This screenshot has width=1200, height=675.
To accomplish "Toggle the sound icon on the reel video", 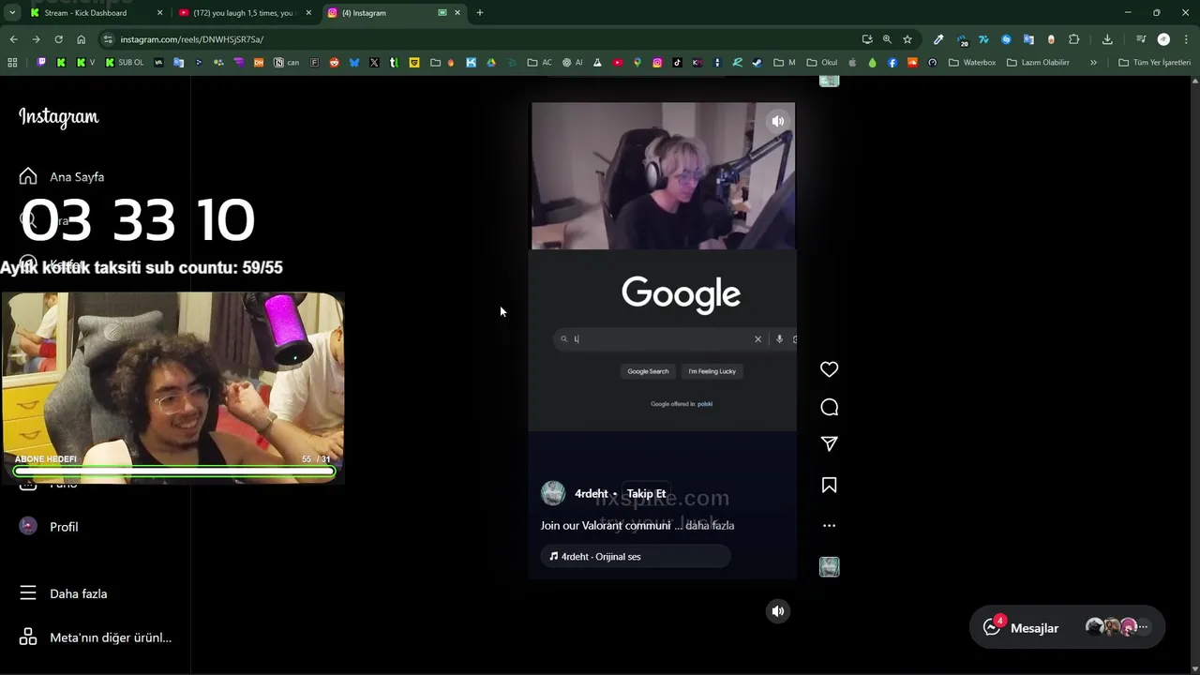I will point(777,121).
